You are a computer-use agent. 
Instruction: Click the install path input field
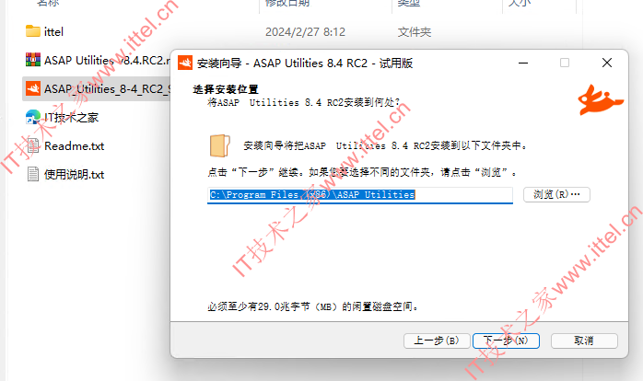point(360,195)
